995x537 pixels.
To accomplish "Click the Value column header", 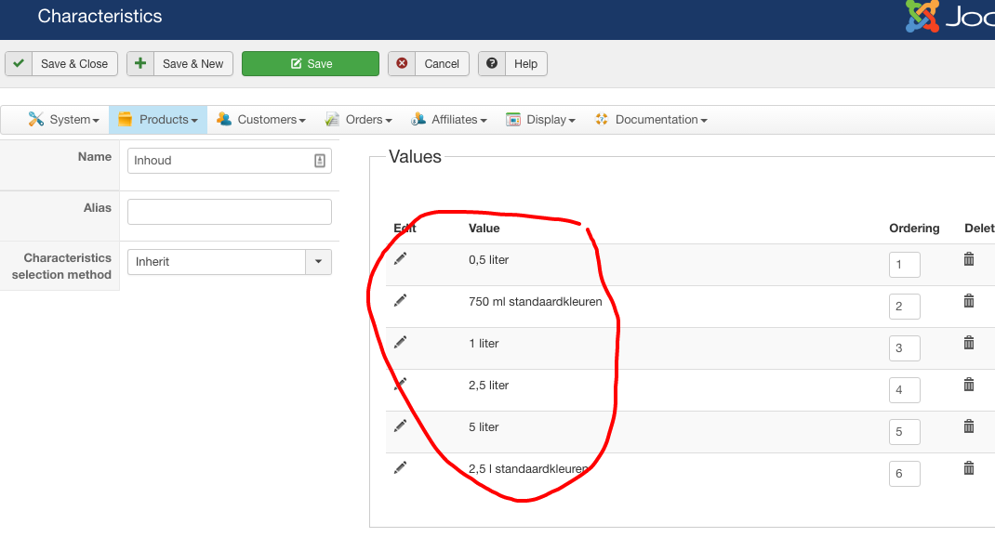I will pyautogui.click(x=484, y=229).
